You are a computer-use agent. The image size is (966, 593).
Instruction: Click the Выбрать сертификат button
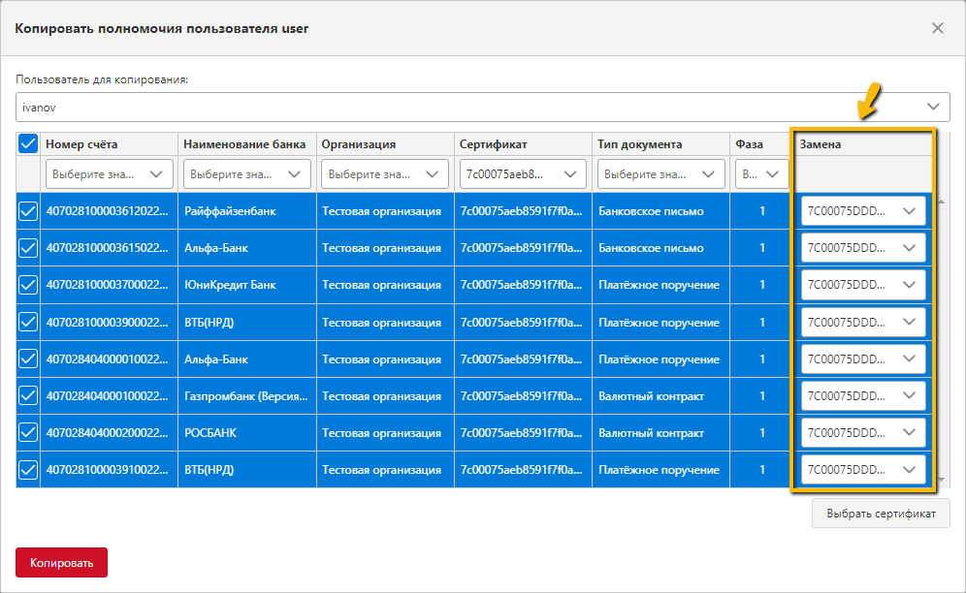pos(881,514)
